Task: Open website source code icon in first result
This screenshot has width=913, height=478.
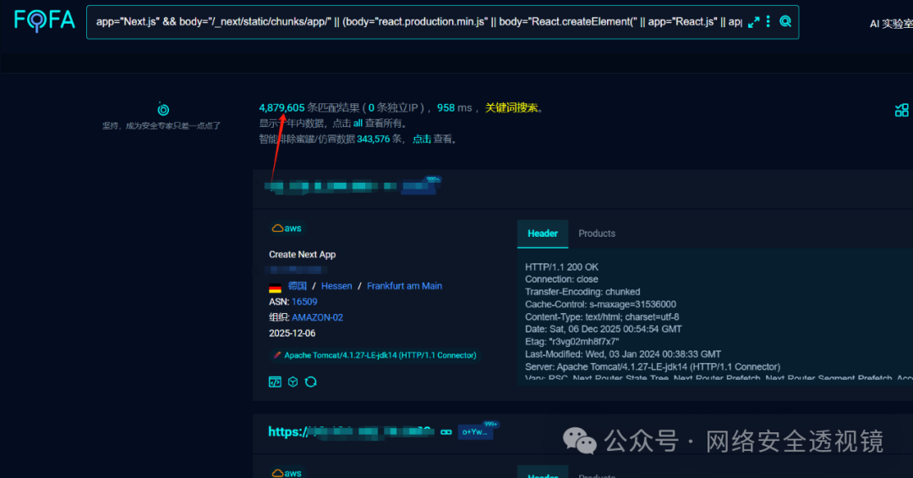Action: click(x=275, y=382)
